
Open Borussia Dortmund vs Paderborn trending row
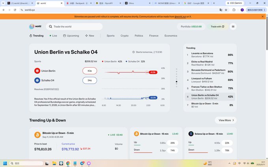[210, 72]
